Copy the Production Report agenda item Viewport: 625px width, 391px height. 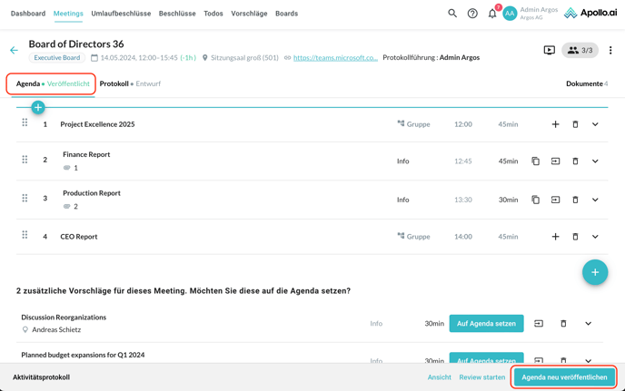pyautogui.click(x=535, y=200)
